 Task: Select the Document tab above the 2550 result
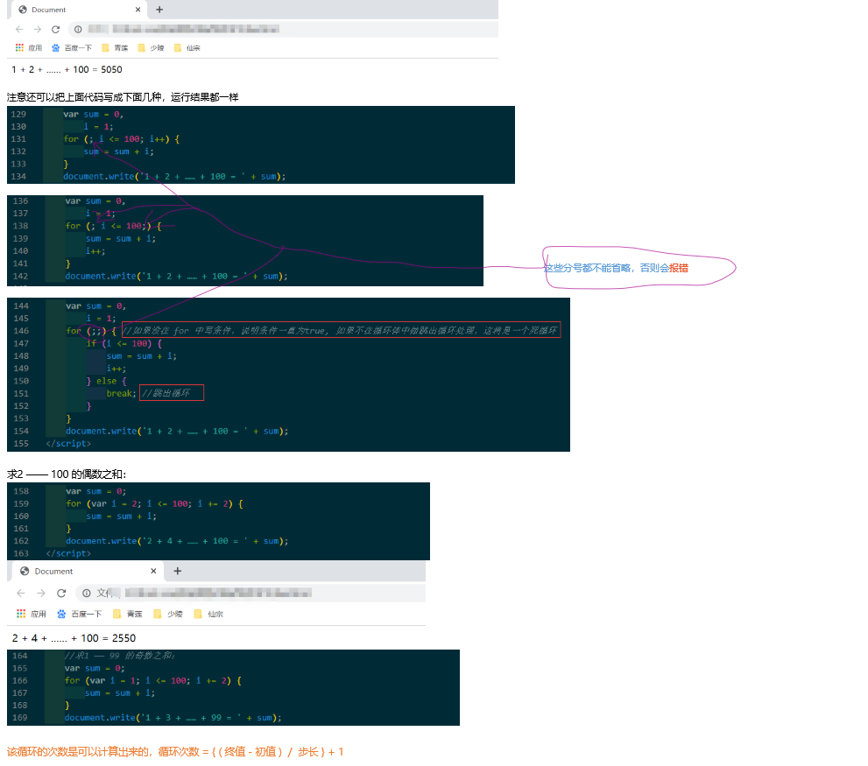[x=88, y=571]
